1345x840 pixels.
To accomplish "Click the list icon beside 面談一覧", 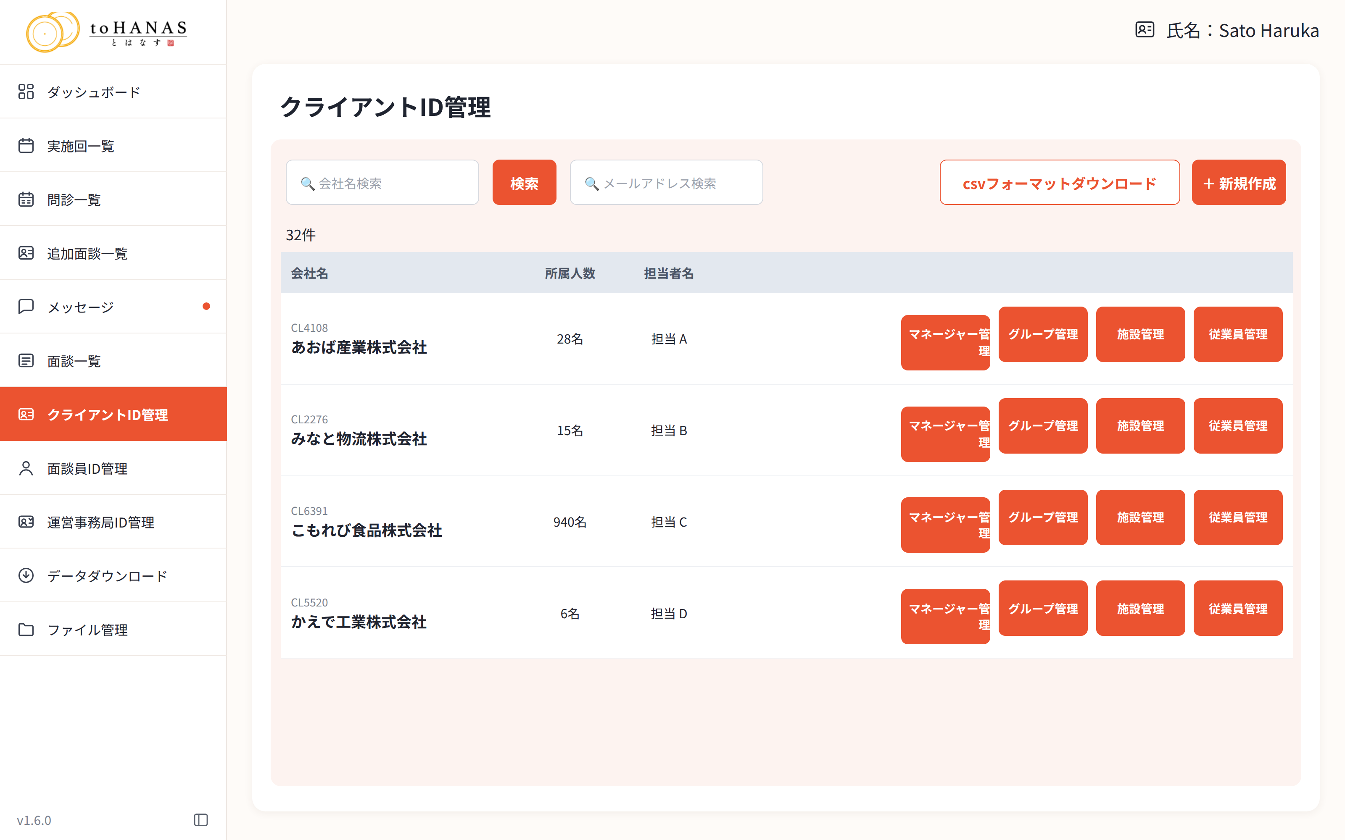I will (26, 360).
